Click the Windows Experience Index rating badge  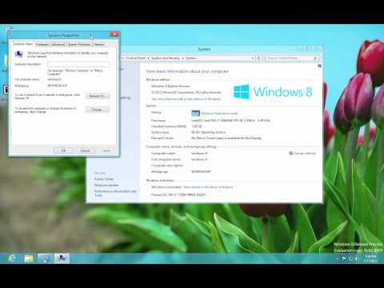pos(195,113)
